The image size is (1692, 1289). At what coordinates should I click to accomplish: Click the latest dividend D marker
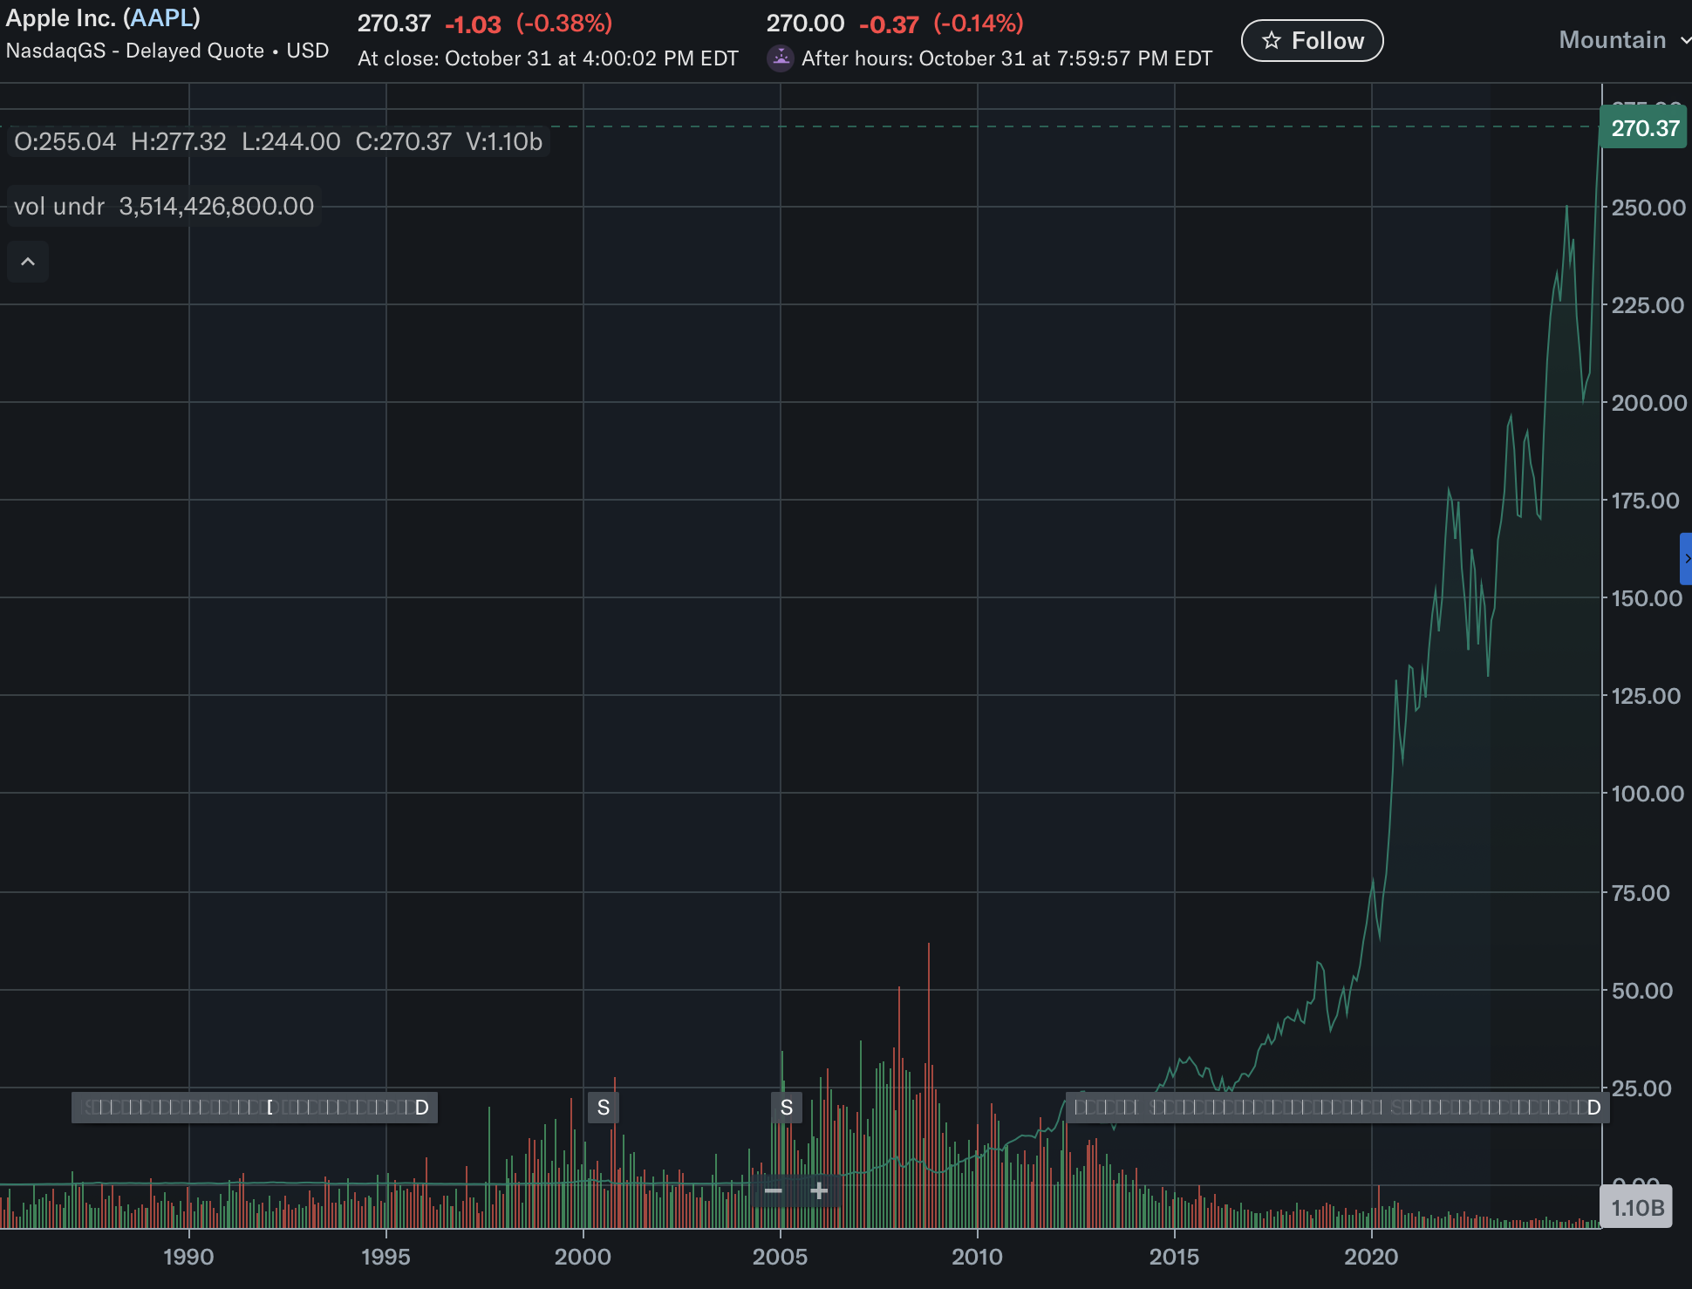(1593, 1108)
